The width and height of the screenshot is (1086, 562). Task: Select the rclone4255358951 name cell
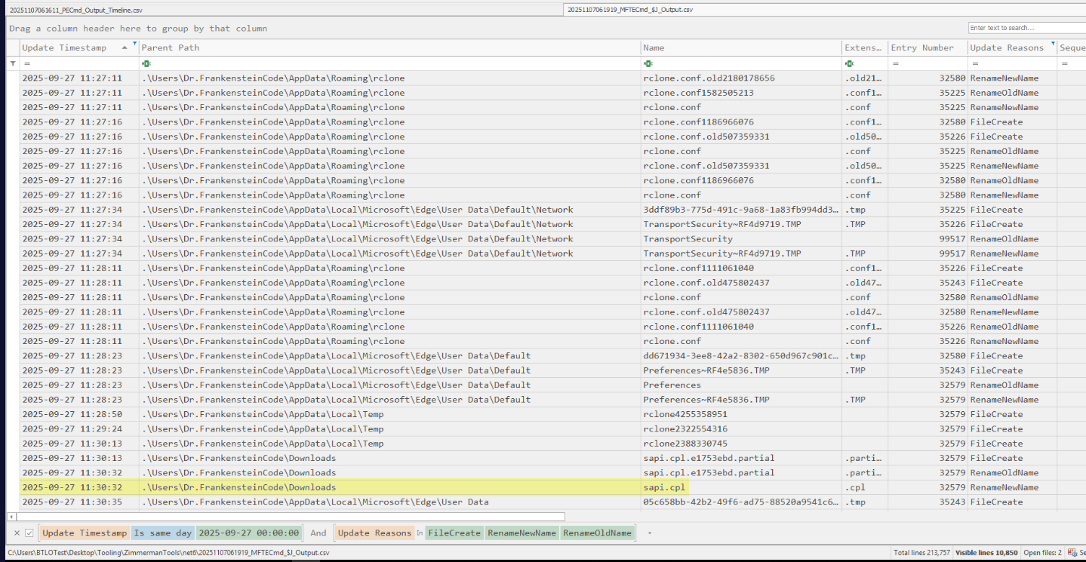click(x=742, y=414)
